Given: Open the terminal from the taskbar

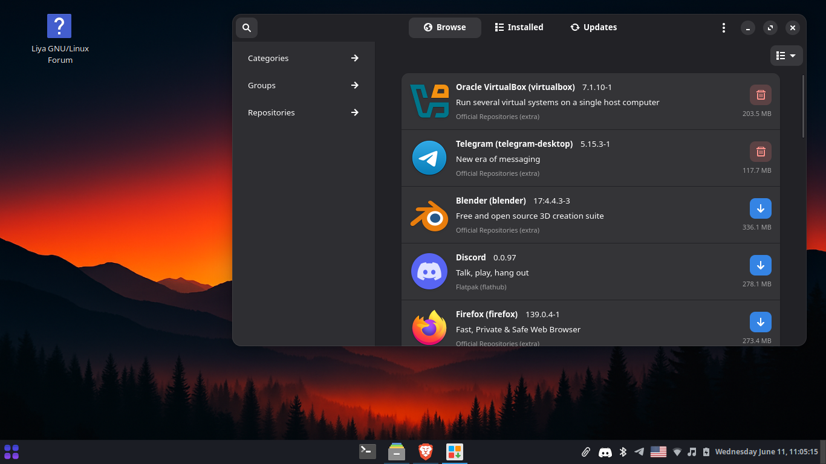Looking at the screenshot, I should coord(367,451).
